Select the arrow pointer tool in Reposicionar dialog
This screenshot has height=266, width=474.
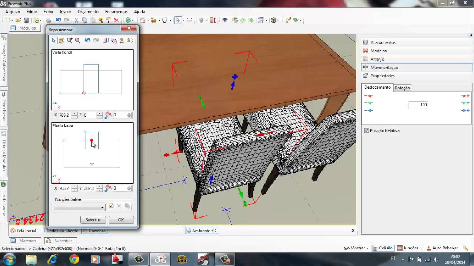pyautogui.click(x=54, y=40)
